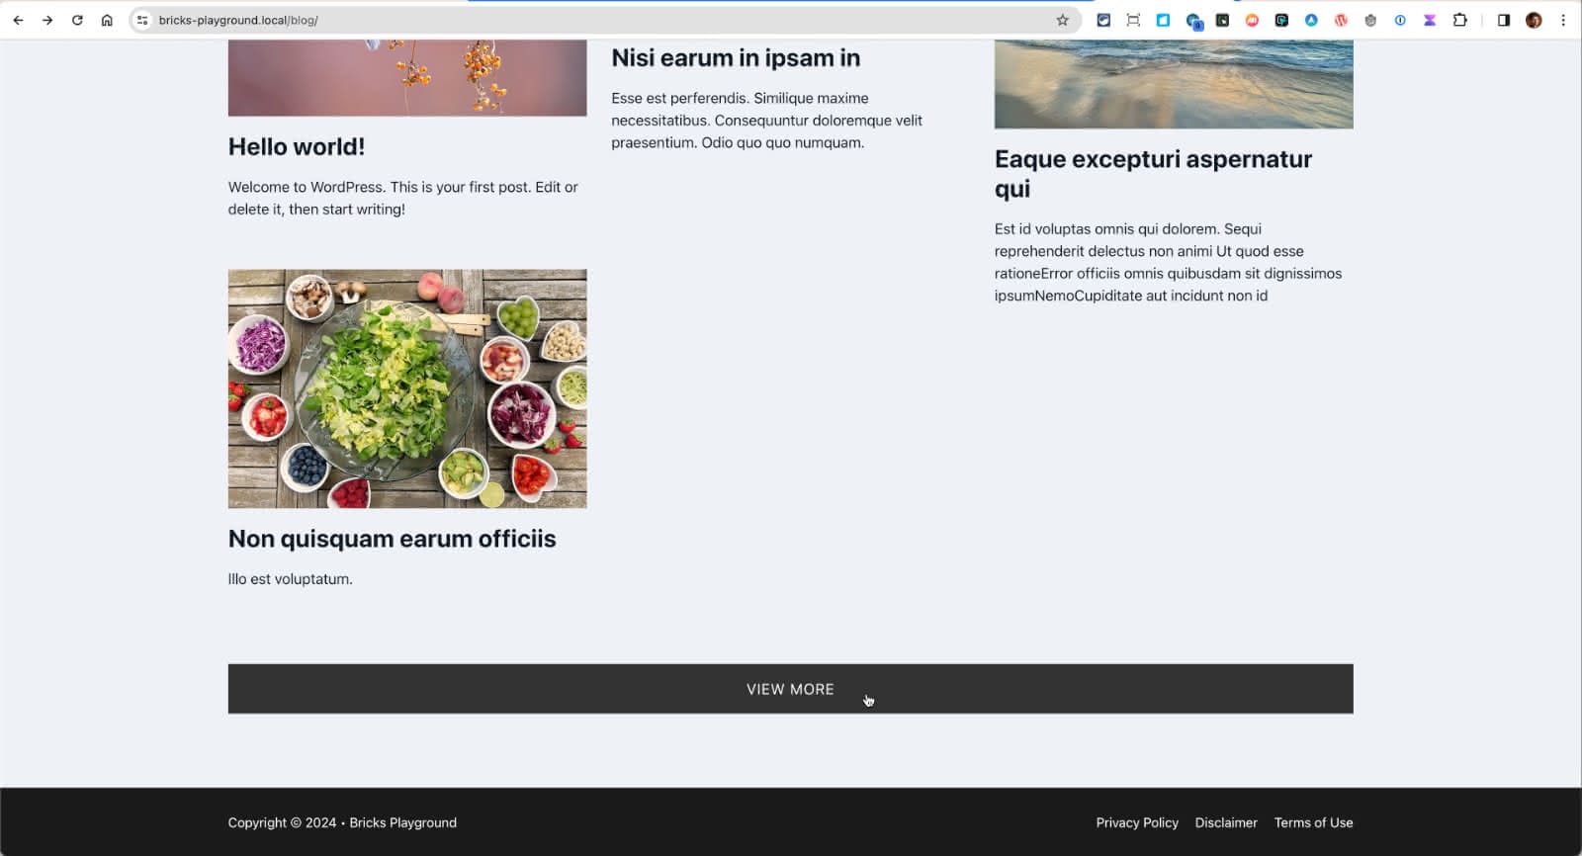Screen dimensions: 1582x856
Task: Open the 1Password extension icon
Action: click(x=1400, y=20)
